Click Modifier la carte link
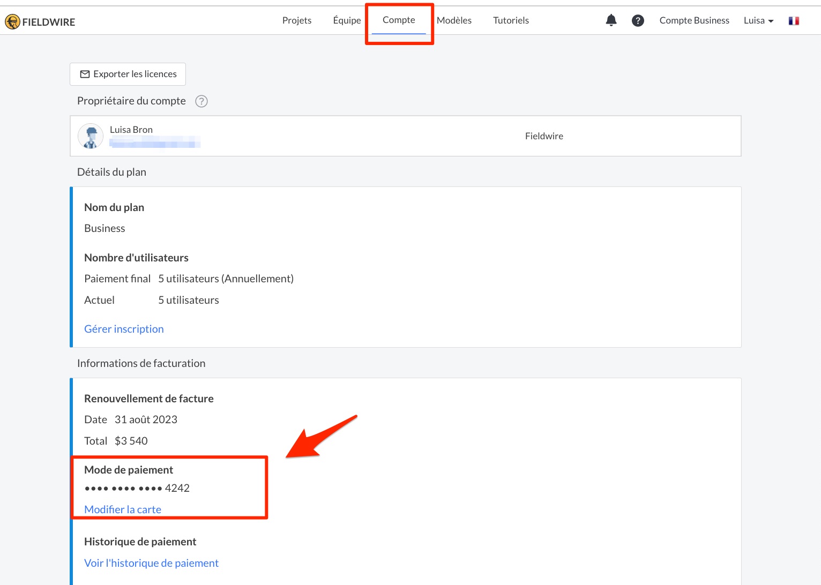Viewport: 821px width, 585px height. [x=123, y=509]
